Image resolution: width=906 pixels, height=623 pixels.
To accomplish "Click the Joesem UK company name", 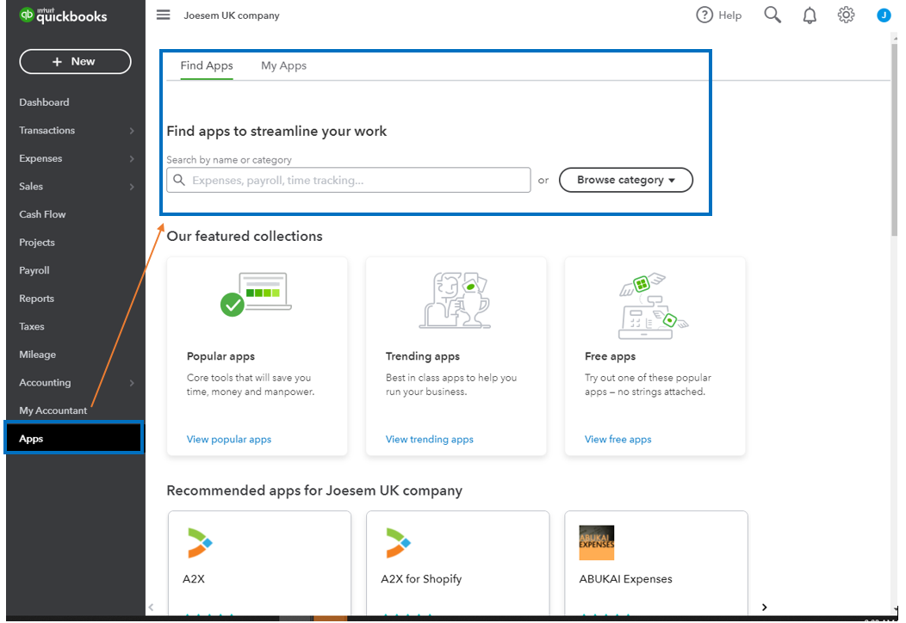I will 232,15.
